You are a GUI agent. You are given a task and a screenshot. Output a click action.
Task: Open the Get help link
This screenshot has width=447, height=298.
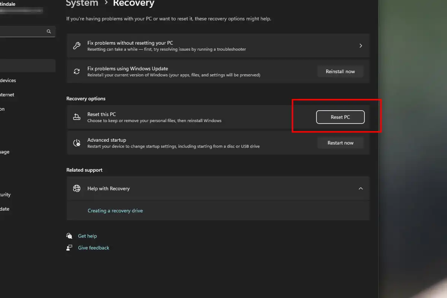click(87, 236)
